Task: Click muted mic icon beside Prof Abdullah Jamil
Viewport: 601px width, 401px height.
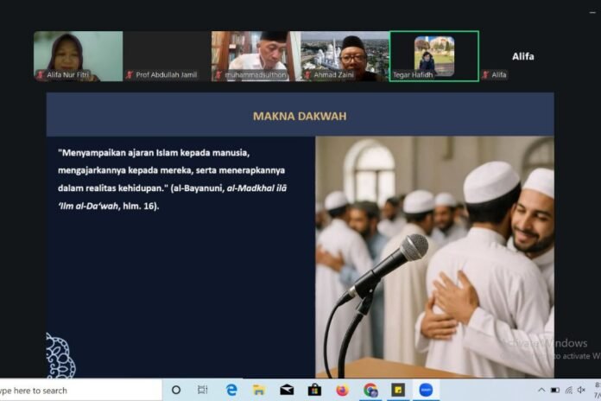Action: point(130,75)
